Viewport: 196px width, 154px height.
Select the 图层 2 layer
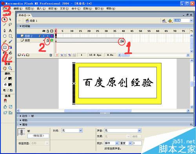pos(29,36)
